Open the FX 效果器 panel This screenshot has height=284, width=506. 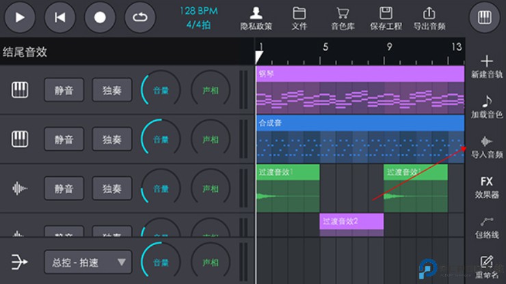coord(486,182)
